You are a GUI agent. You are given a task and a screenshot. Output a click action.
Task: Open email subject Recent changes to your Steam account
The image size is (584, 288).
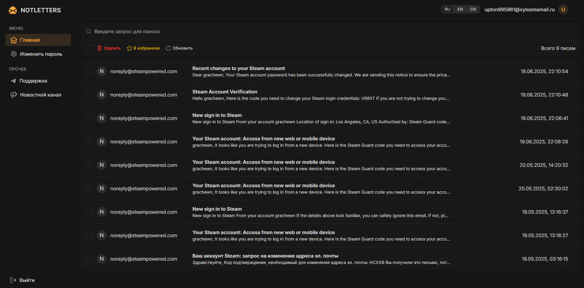(x=238, y=68)
